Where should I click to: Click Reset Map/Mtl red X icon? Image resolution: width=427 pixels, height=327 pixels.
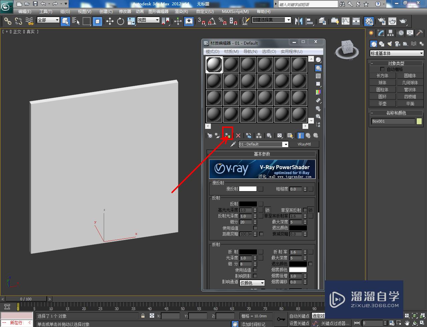coord(238,136)
